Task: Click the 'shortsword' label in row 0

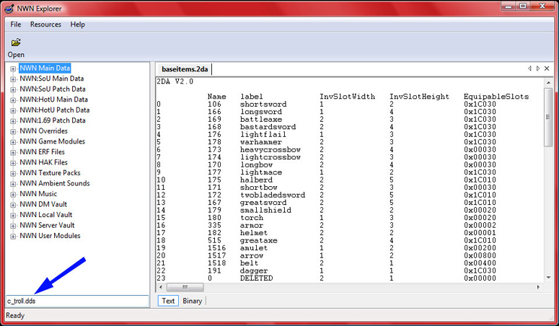Action: pos(263,104)
